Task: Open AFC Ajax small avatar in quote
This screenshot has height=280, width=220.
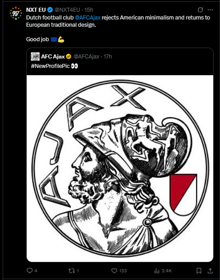Action: [35, 57]
